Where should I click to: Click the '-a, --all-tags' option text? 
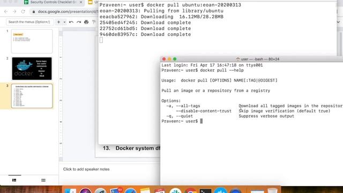(x=183, y=106)
